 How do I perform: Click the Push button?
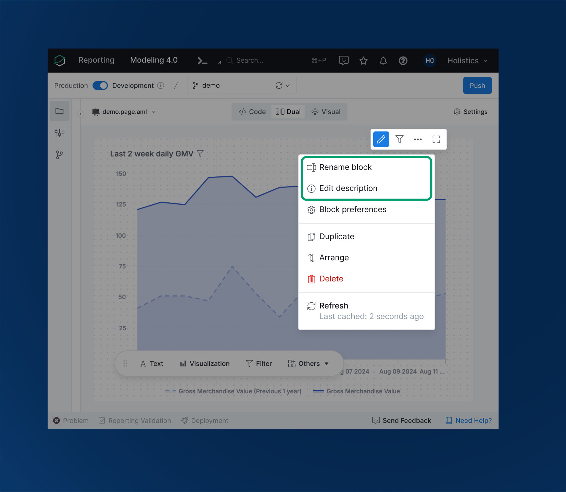coord(477,86)
